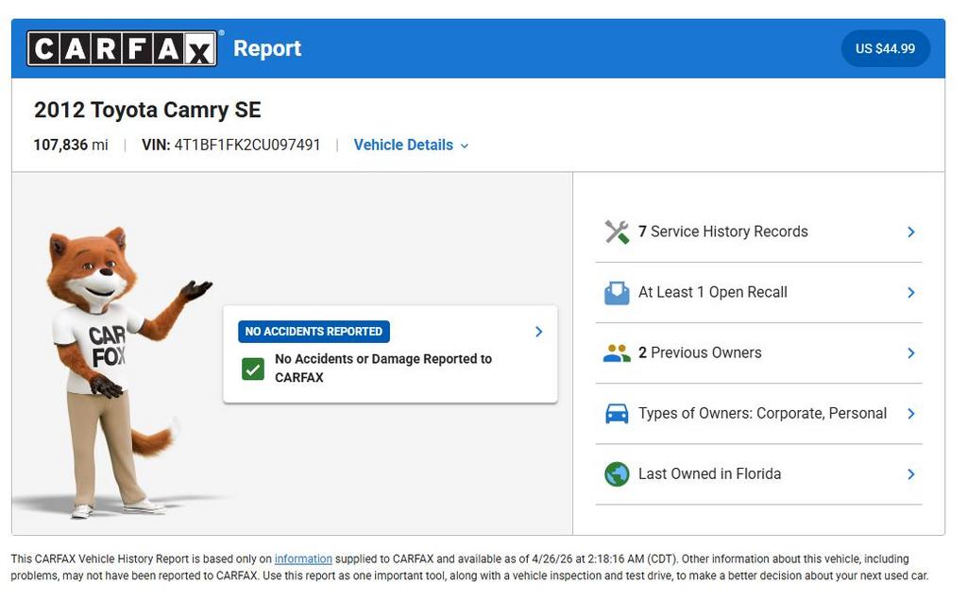
Task: Open the chevron for 2 Previous Owners
Action: click(x=911, y=353)
